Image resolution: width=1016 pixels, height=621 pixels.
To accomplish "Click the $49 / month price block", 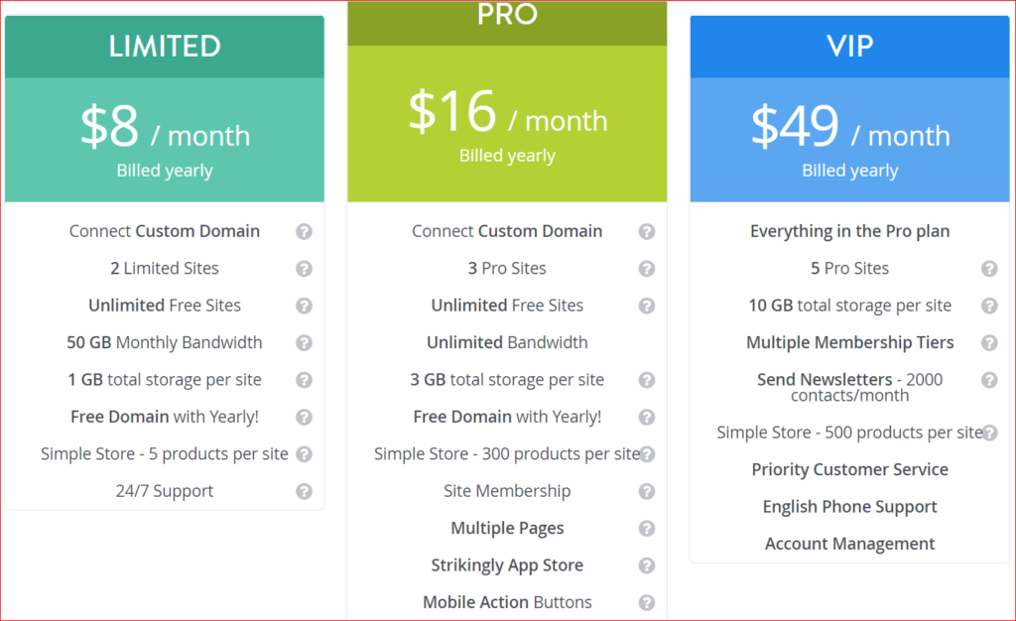I will pos(849,139).
